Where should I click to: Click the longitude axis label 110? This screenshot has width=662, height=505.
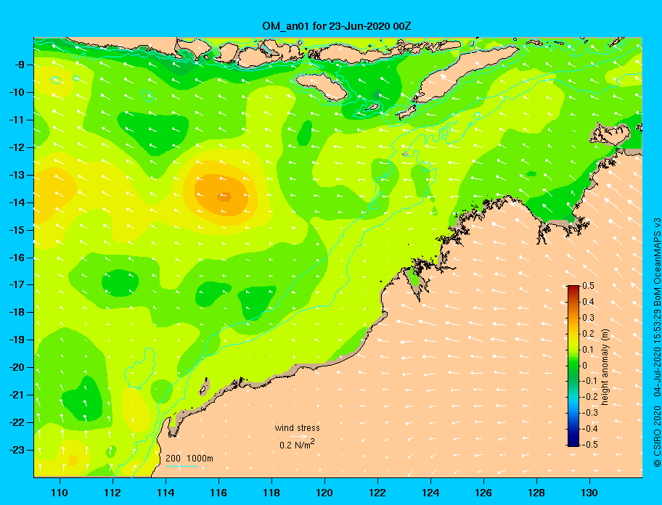pyautogui.click(x=60, y=493)
